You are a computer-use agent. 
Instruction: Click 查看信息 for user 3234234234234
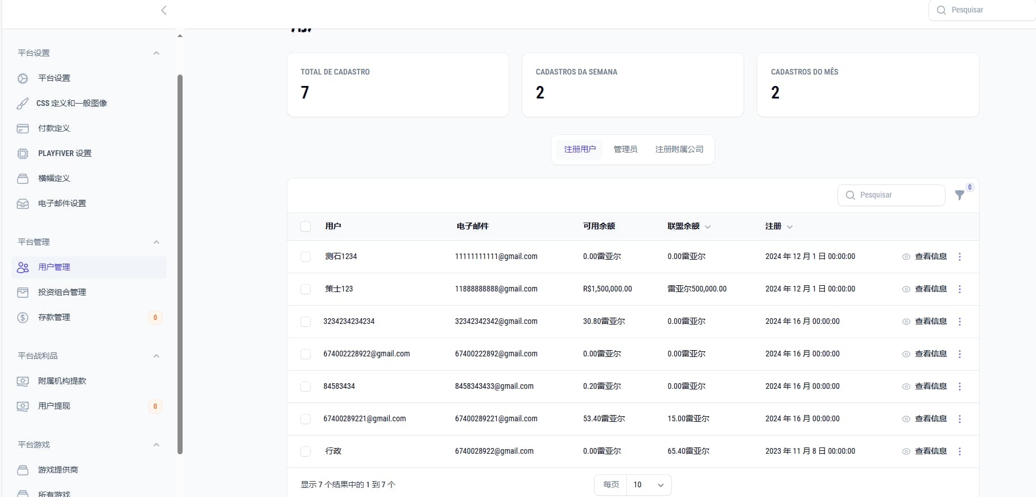924,322
